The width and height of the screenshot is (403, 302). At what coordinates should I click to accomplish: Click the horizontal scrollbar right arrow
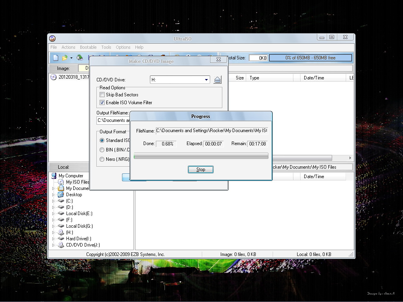click(x=350, y=158)
